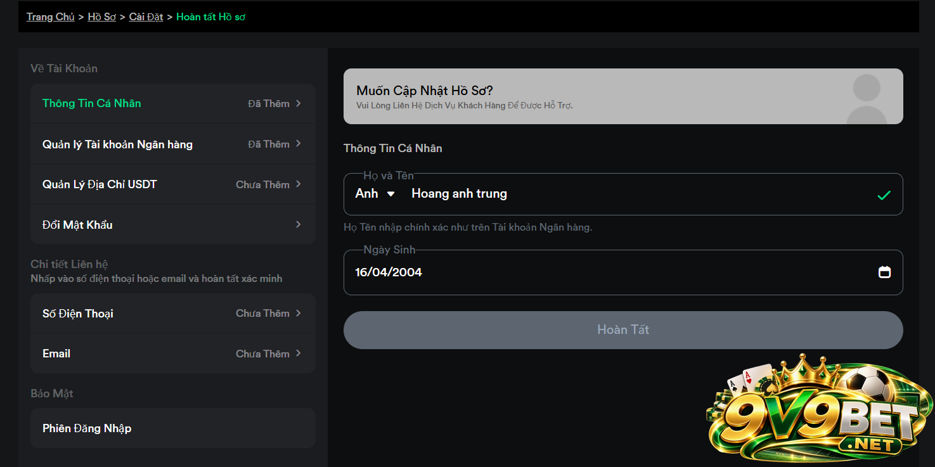Click Chưa Thêm status beside Số Điện Thoại
The height and width of the screenshot is (467, 935).
262,313
